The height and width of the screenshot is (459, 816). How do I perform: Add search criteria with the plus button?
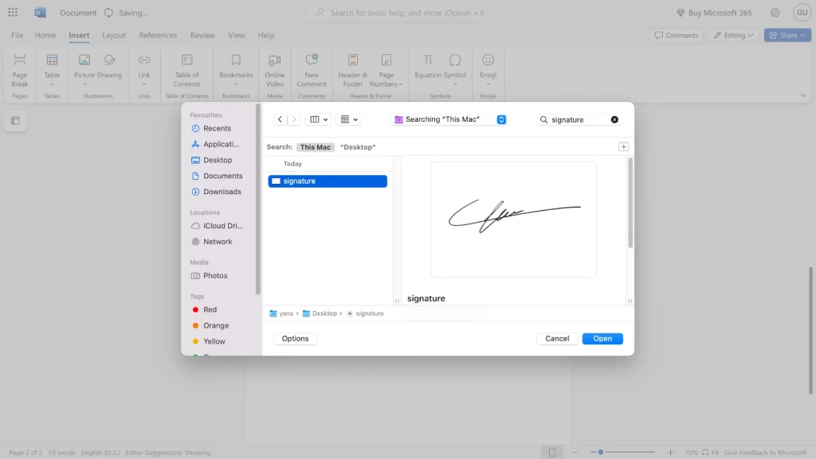(623, 146)
